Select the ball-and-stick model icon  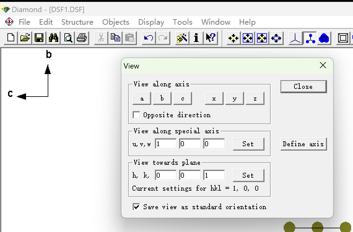pos(310,38)
